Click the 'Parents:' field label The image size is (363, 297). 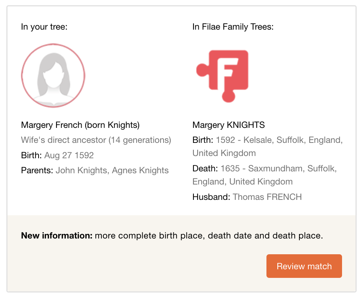pos(37,171)
